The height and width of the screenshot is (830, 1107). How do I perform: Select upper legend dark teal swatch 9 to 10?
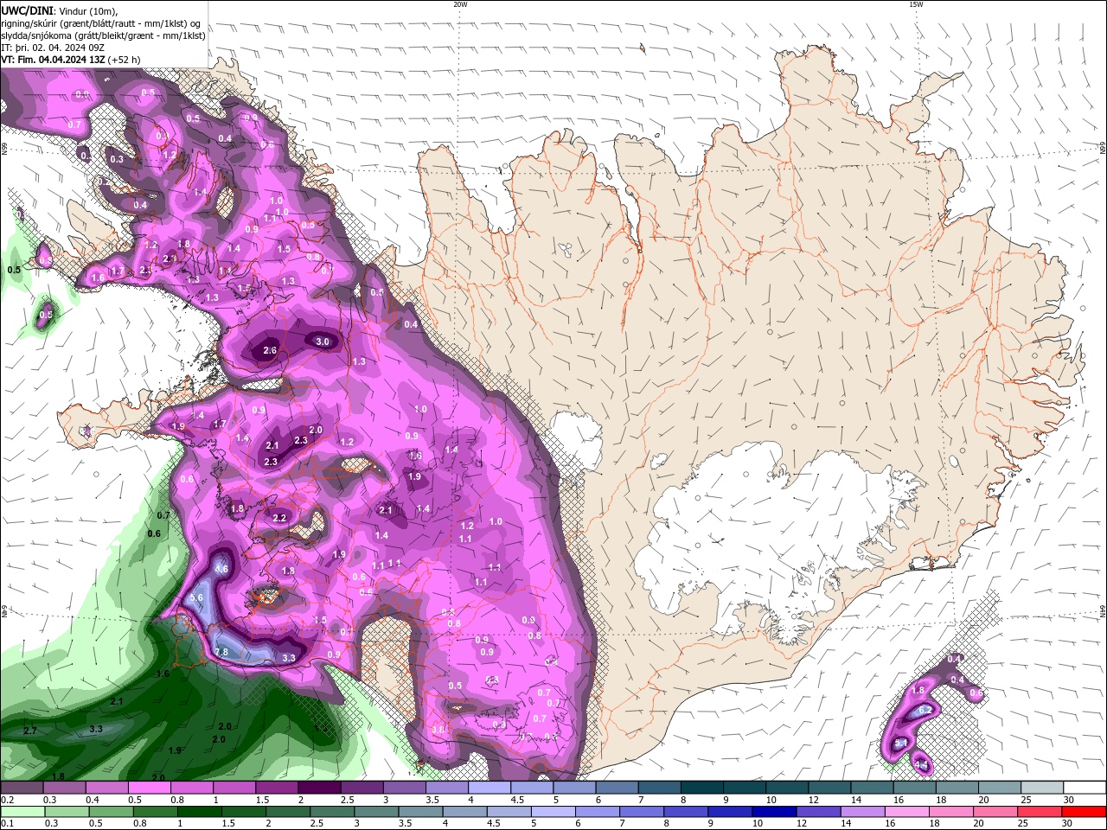[744, 788]
